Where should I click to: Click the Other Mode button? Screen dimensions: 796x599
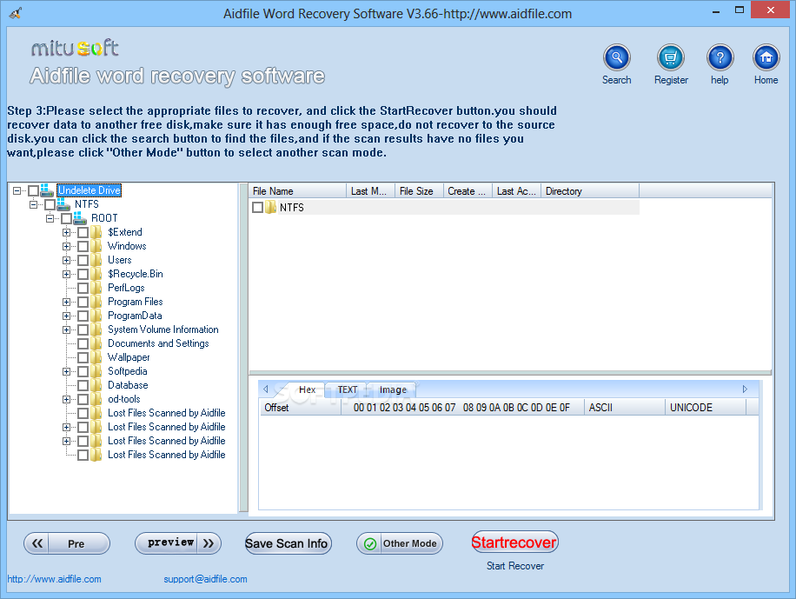[400, 543]
